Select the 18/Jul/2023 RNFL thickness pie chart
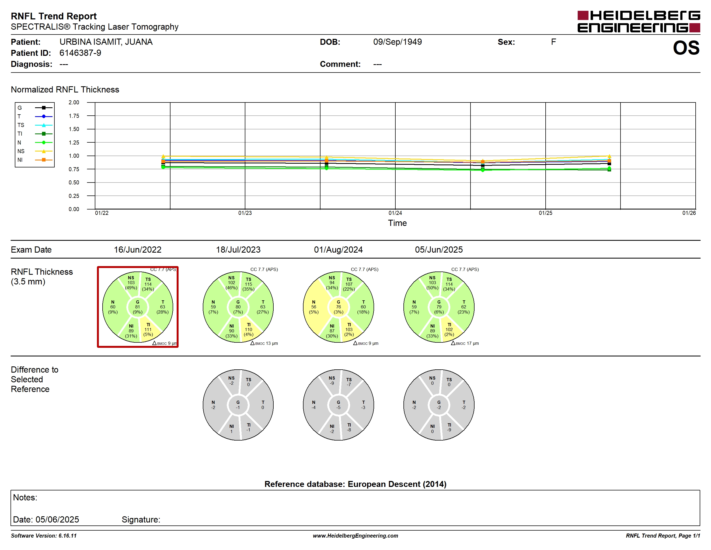This screenshot has width=711, height=550. [238, 307]
